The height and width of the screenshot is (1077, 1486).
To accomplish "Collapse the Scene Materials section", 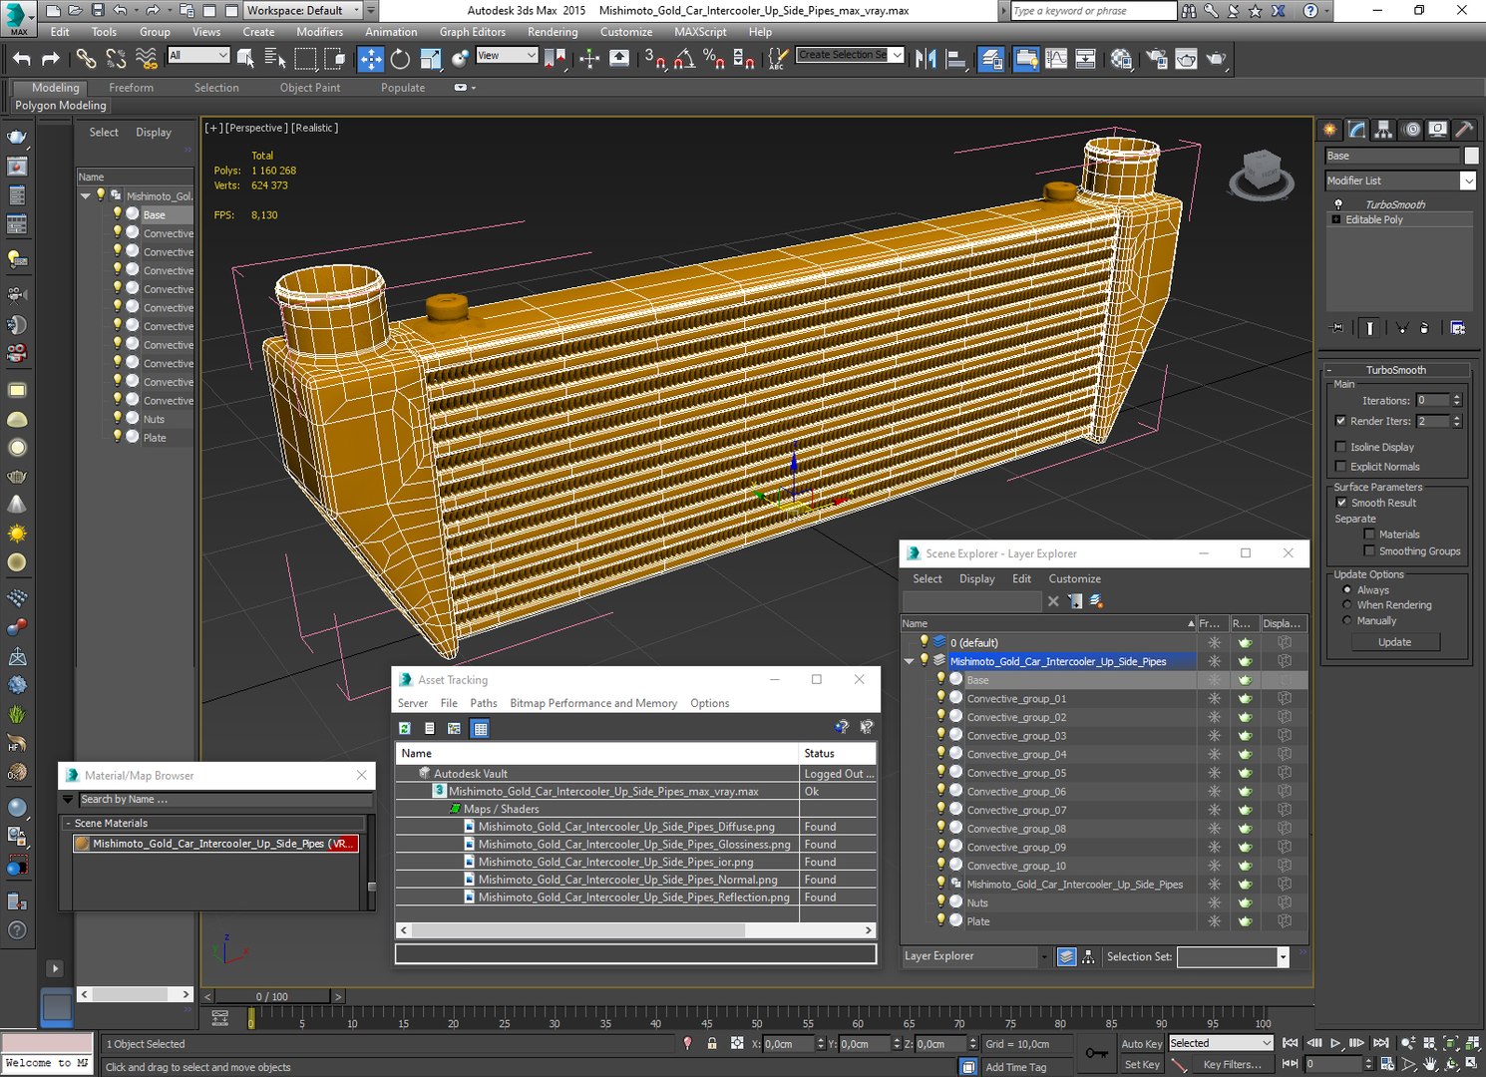I will [68, 824].
